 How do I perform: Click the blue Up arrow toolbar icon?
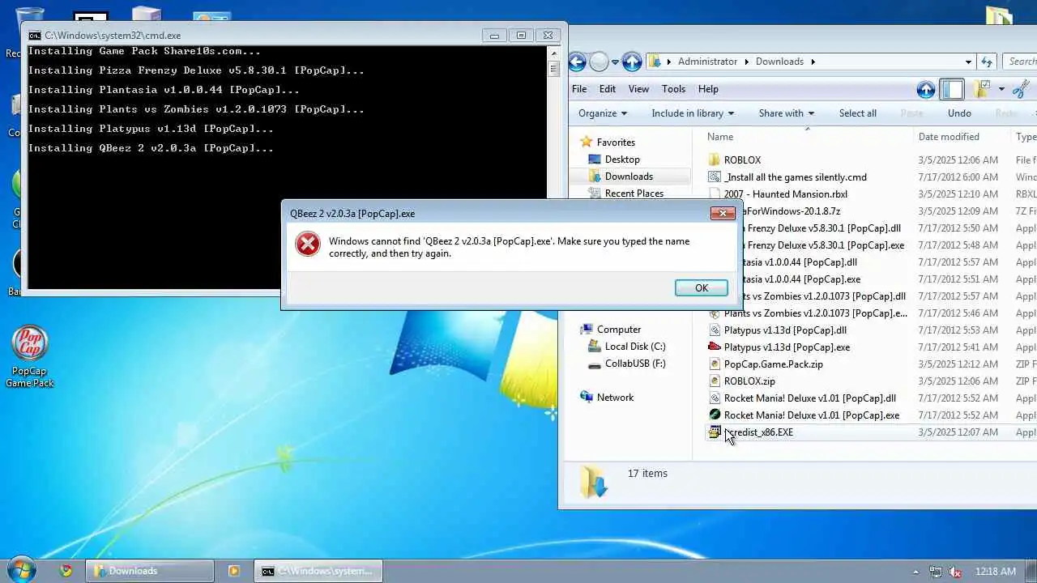point(926,89)
